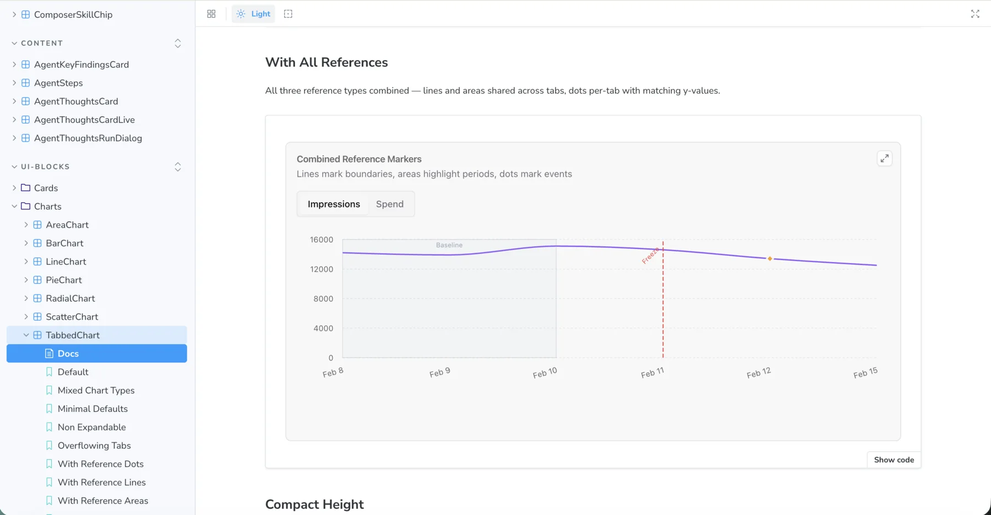
Task: Collapse the UI-BLOCKS section chevron
Action: pyautogui.click(x=14, y=166)
